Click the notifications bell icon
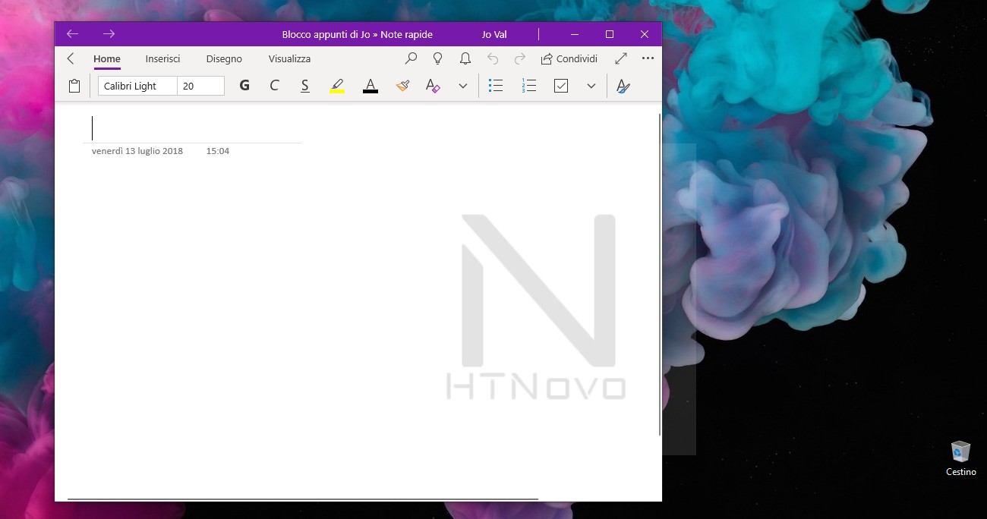The image size is (987, 519). pos(465,58)
